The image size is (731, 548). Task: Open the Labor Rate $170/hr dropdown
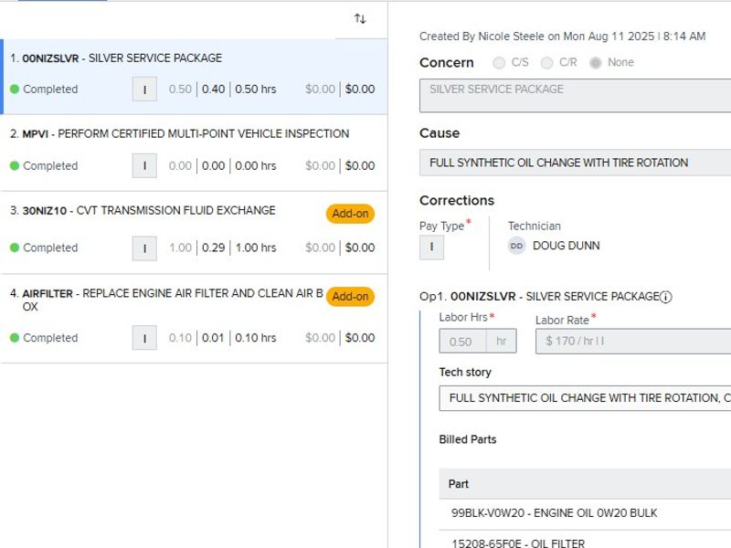coord(632,342)
